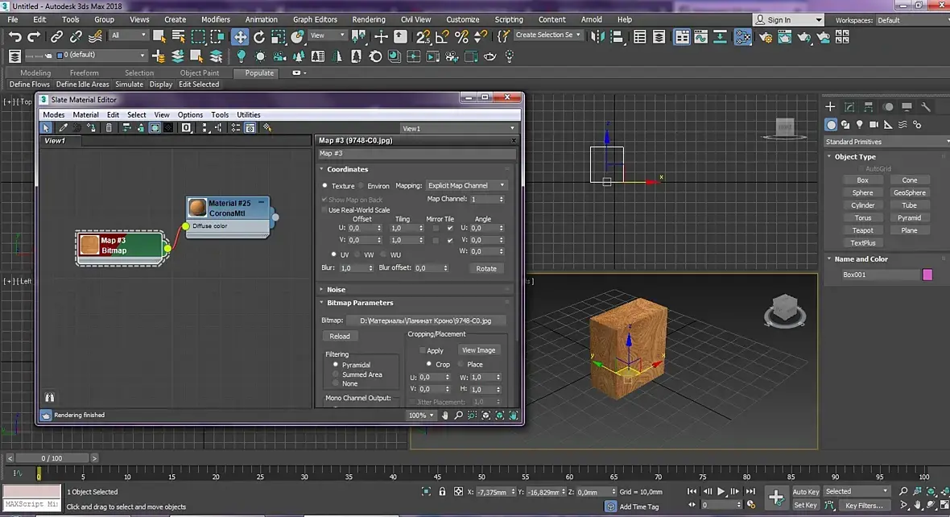Click the Link selection chain icon

point(56,36)
